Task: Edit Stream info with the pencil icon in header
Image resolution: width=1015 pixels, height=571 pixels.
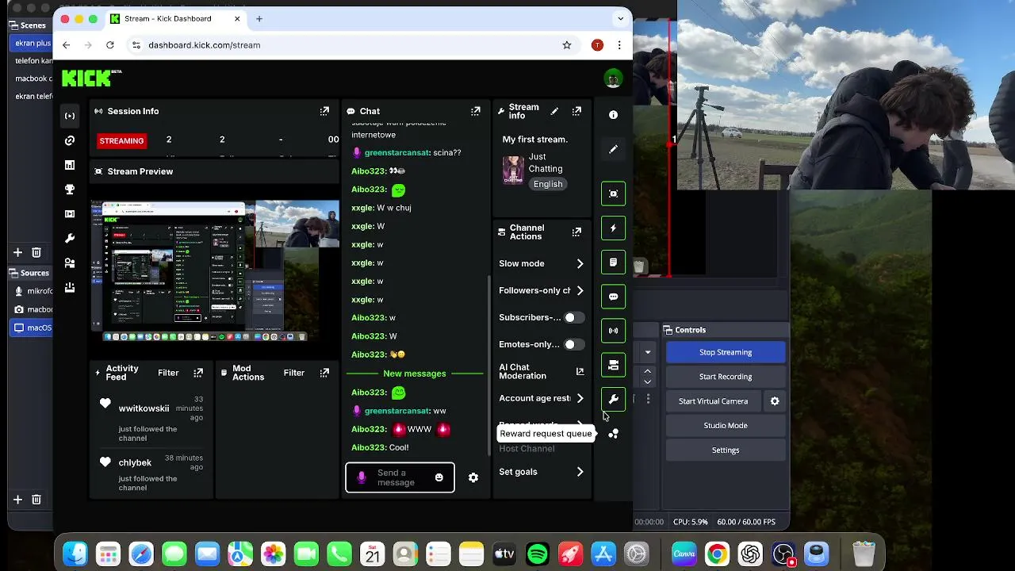Action: point(554,111)
